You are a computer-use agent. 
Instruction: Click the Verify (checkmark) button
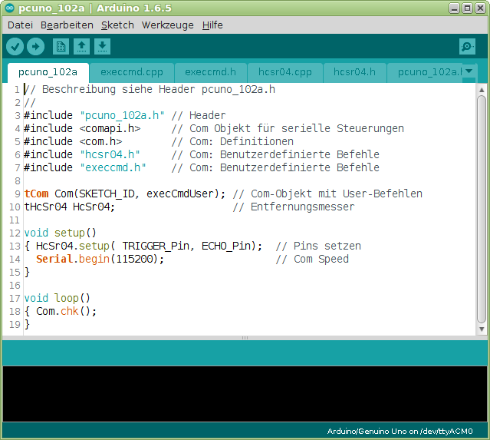point(15,47)
